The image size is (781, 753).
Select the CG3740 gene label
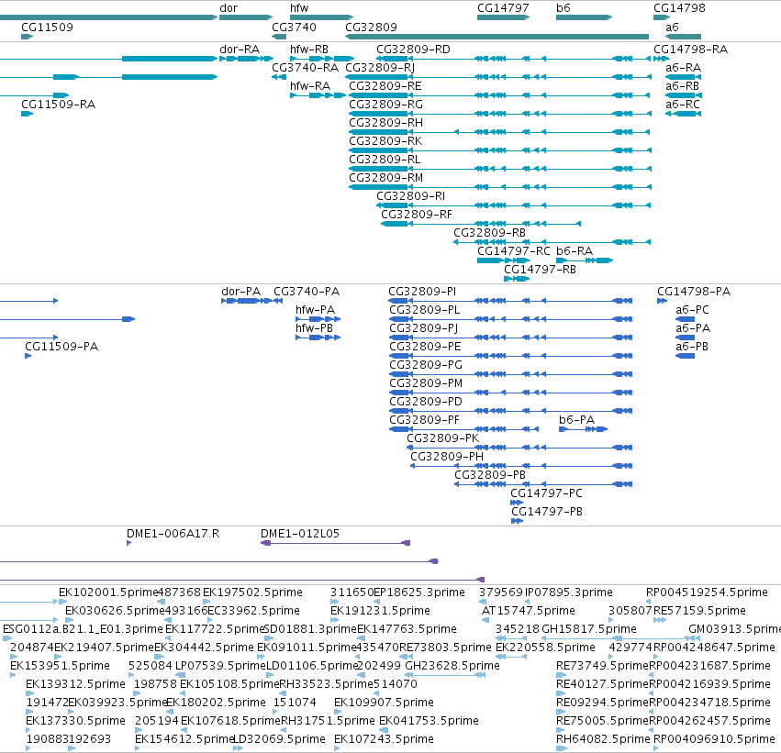click(294, 27)
